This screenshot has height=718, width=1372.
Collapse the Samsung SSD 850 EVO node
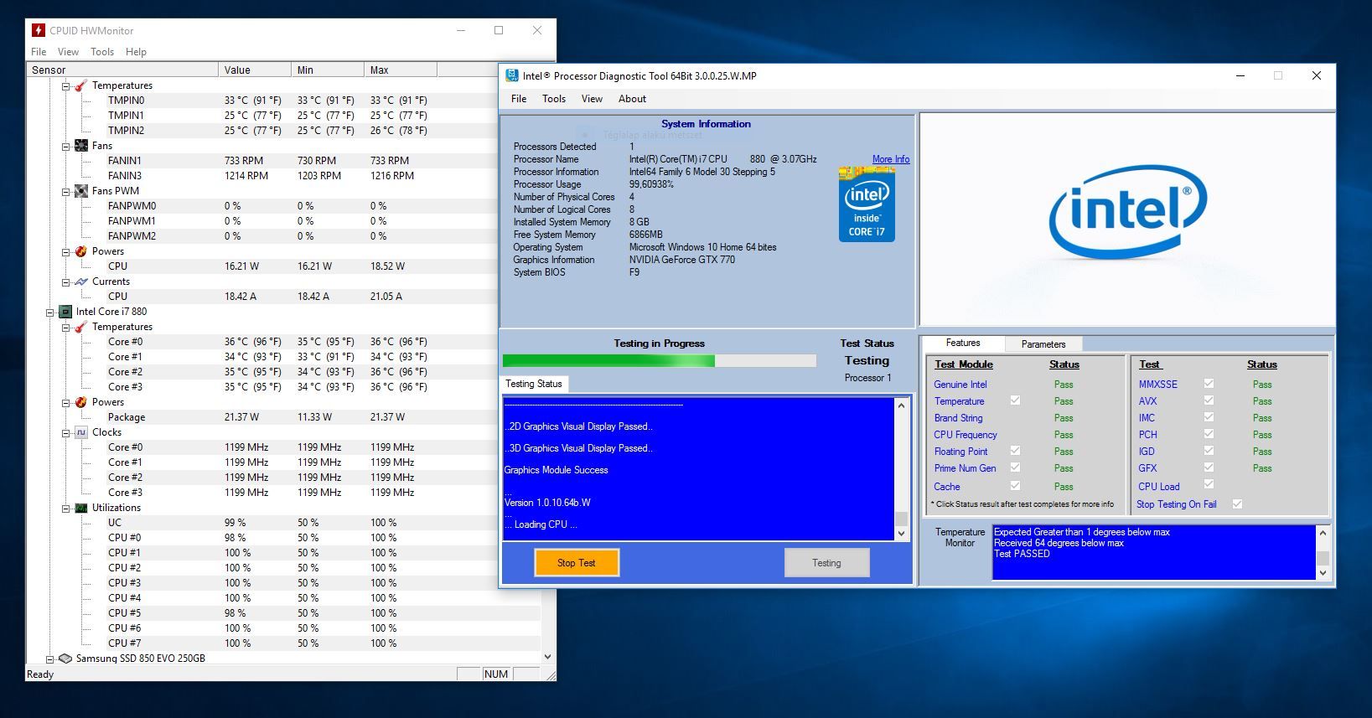point(50,659)
